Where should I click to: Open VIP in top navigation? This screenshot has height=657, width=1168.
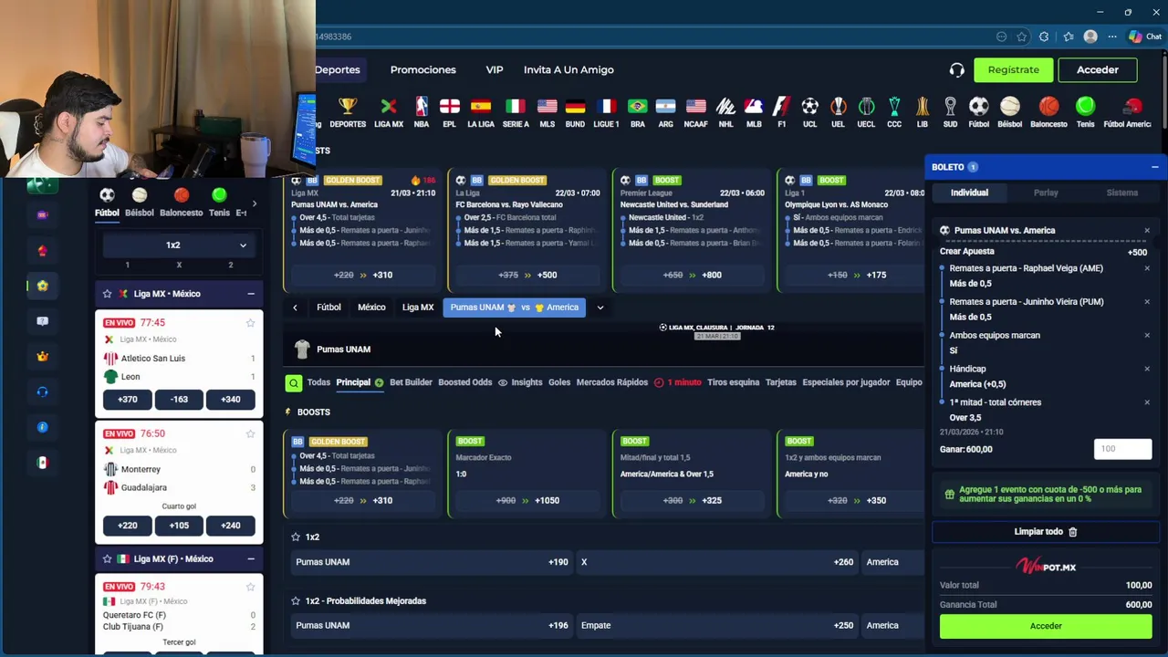click(494, 70)
